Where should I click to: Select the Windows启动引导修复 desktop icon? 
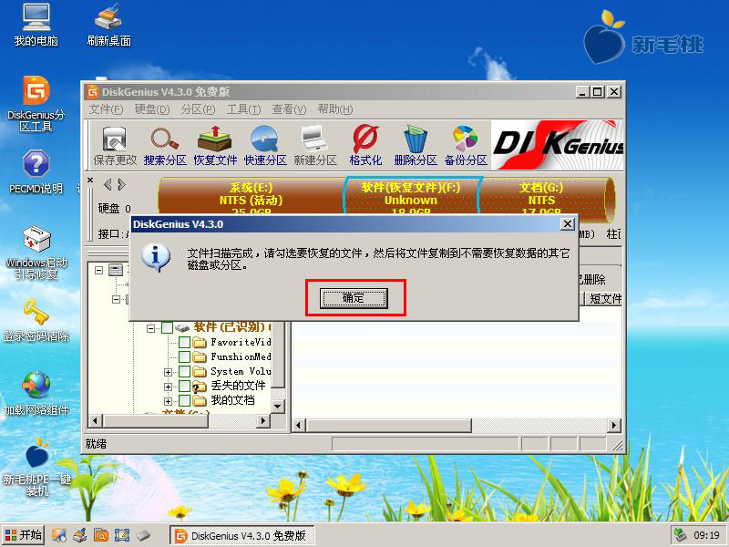(x=36, y=253)
